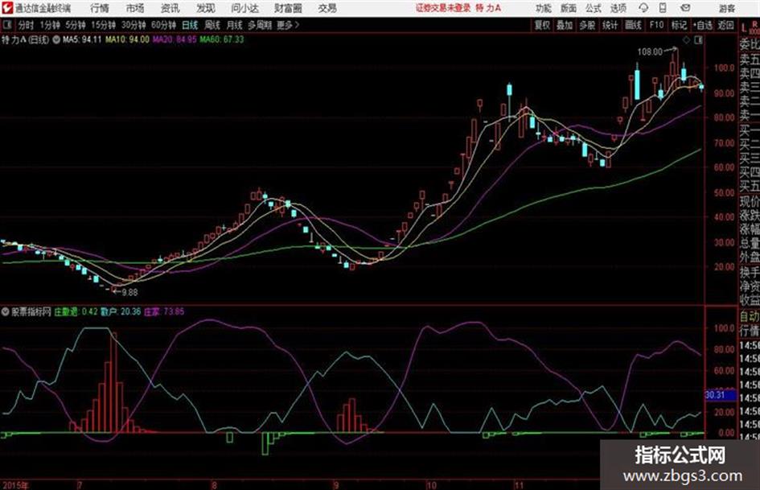The width and height of the screenshot is (760, 490).
Task: Open the 版面 menu
Action: pyautogui.click(x=568, y=8)
